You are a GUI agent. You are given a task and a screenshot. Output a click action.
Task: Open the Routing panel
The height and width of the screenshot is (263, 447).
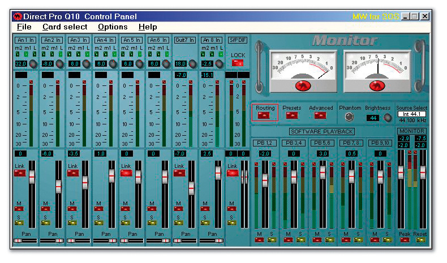265,115
